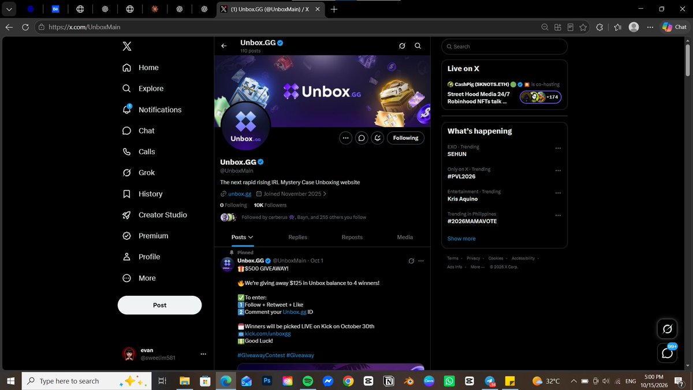
Task: Open Calls in the sidebar
Action: click(x=139, y=151)
